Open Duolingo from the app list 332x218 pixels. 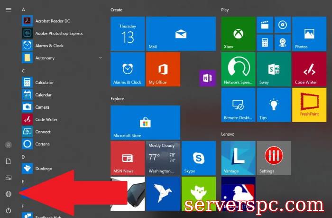[x=43, y=169]
